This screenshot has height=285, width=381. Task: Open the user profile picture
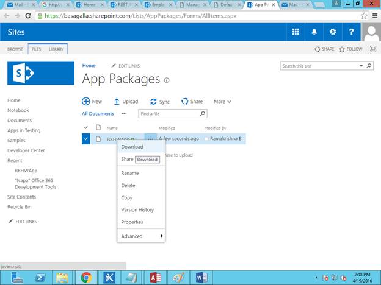(x=371, y=32)
